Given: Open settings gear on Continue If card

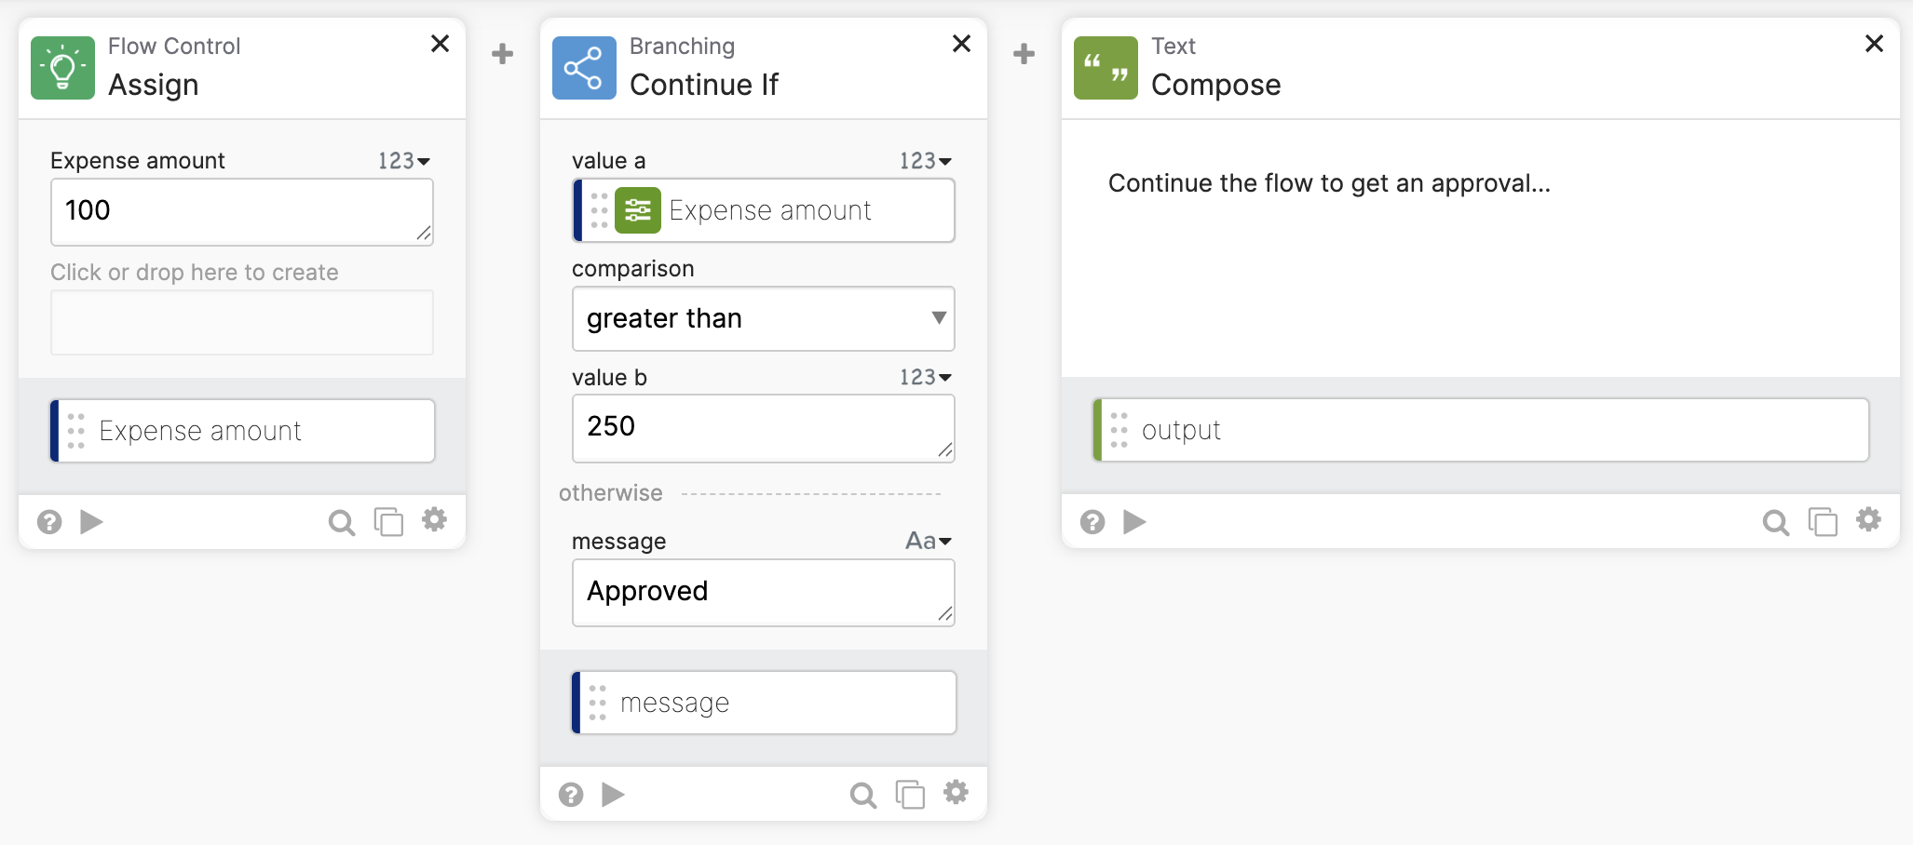Looking at the screenshot, I should coord(956,793).
